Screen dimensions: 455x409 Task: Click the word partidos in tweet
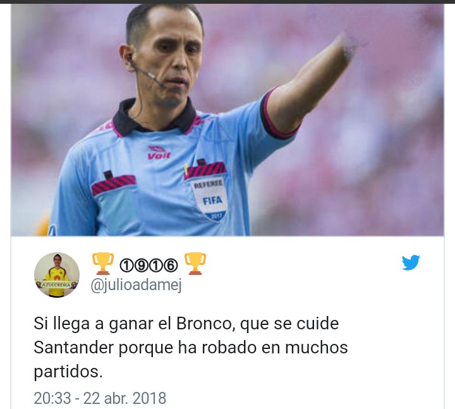tap(68, 372)
